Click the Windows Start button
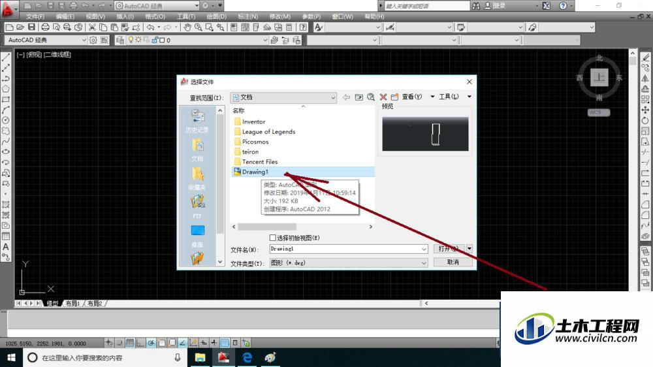 [x=11, y=357]
